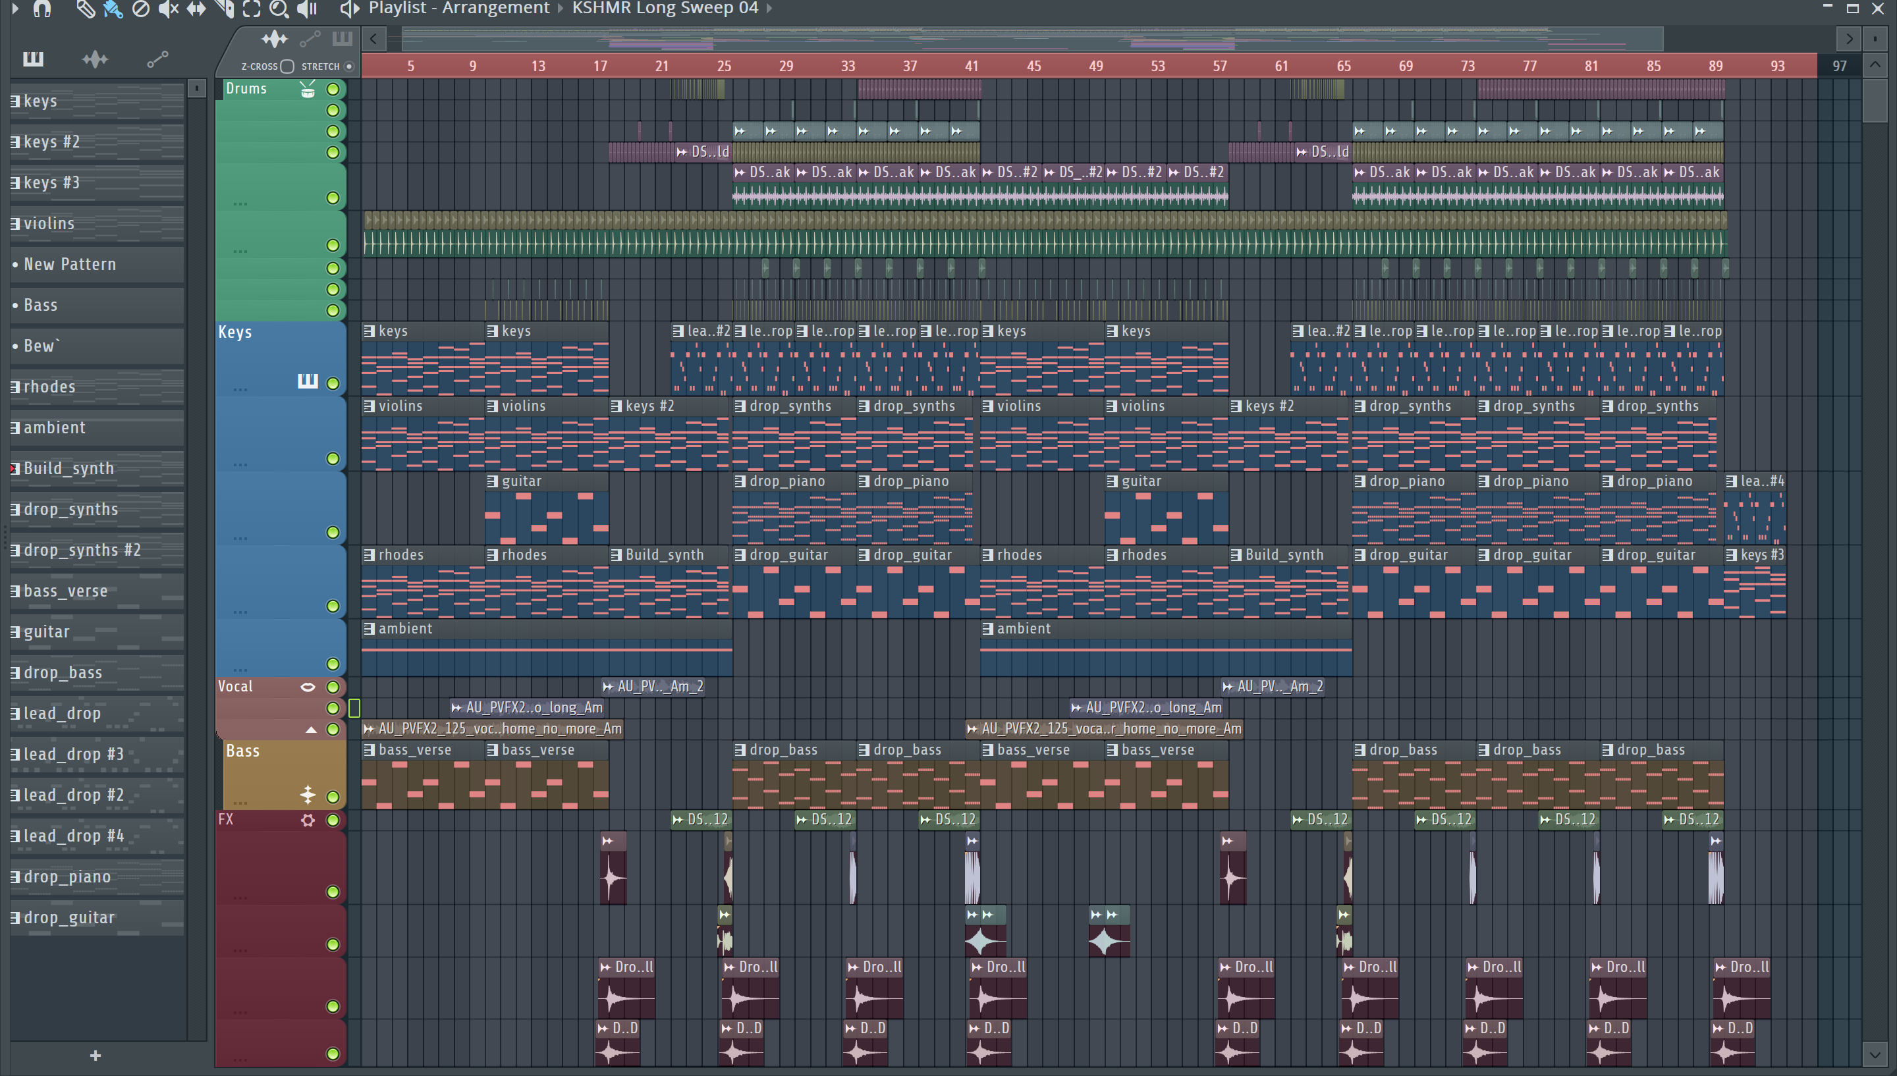
Task: Set playhead at bar 65 on timeline
Action: coord(1344,66)
